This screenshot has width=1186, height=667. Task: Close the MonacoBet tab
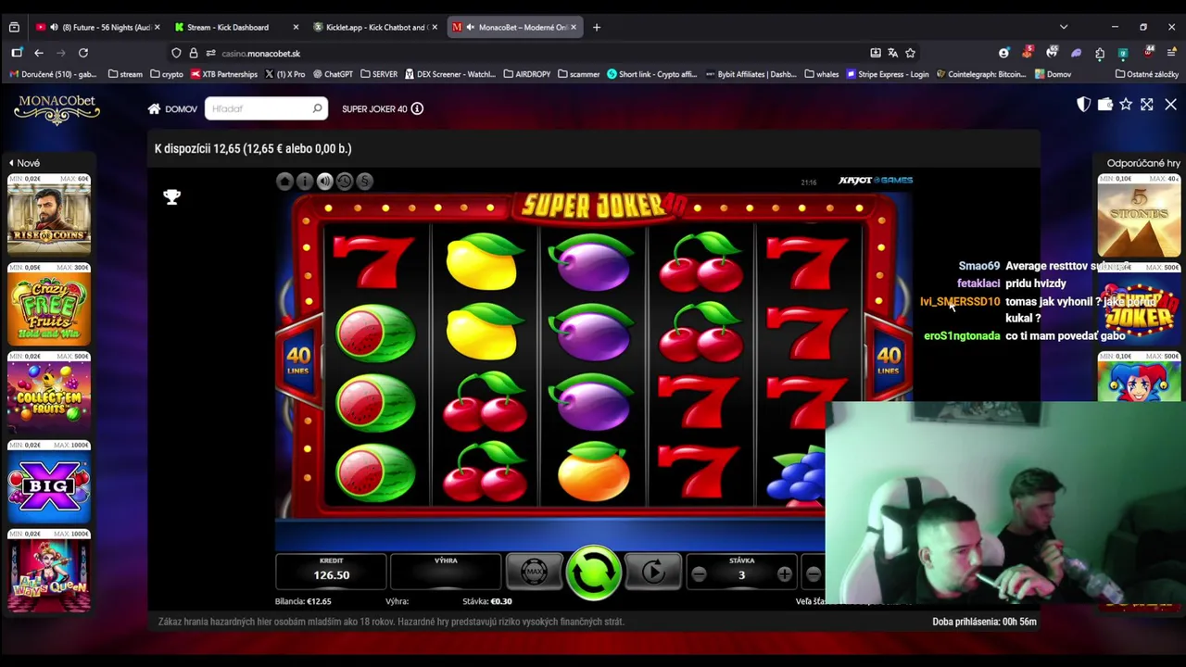(x=574, y=27)
